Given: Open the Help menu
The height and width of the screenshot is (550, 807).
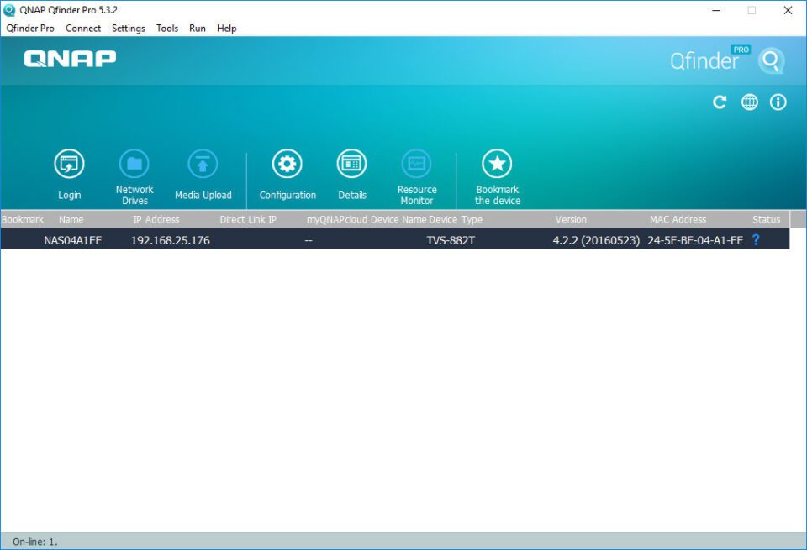Looking at the screenshot, I should tap(226, 29).
